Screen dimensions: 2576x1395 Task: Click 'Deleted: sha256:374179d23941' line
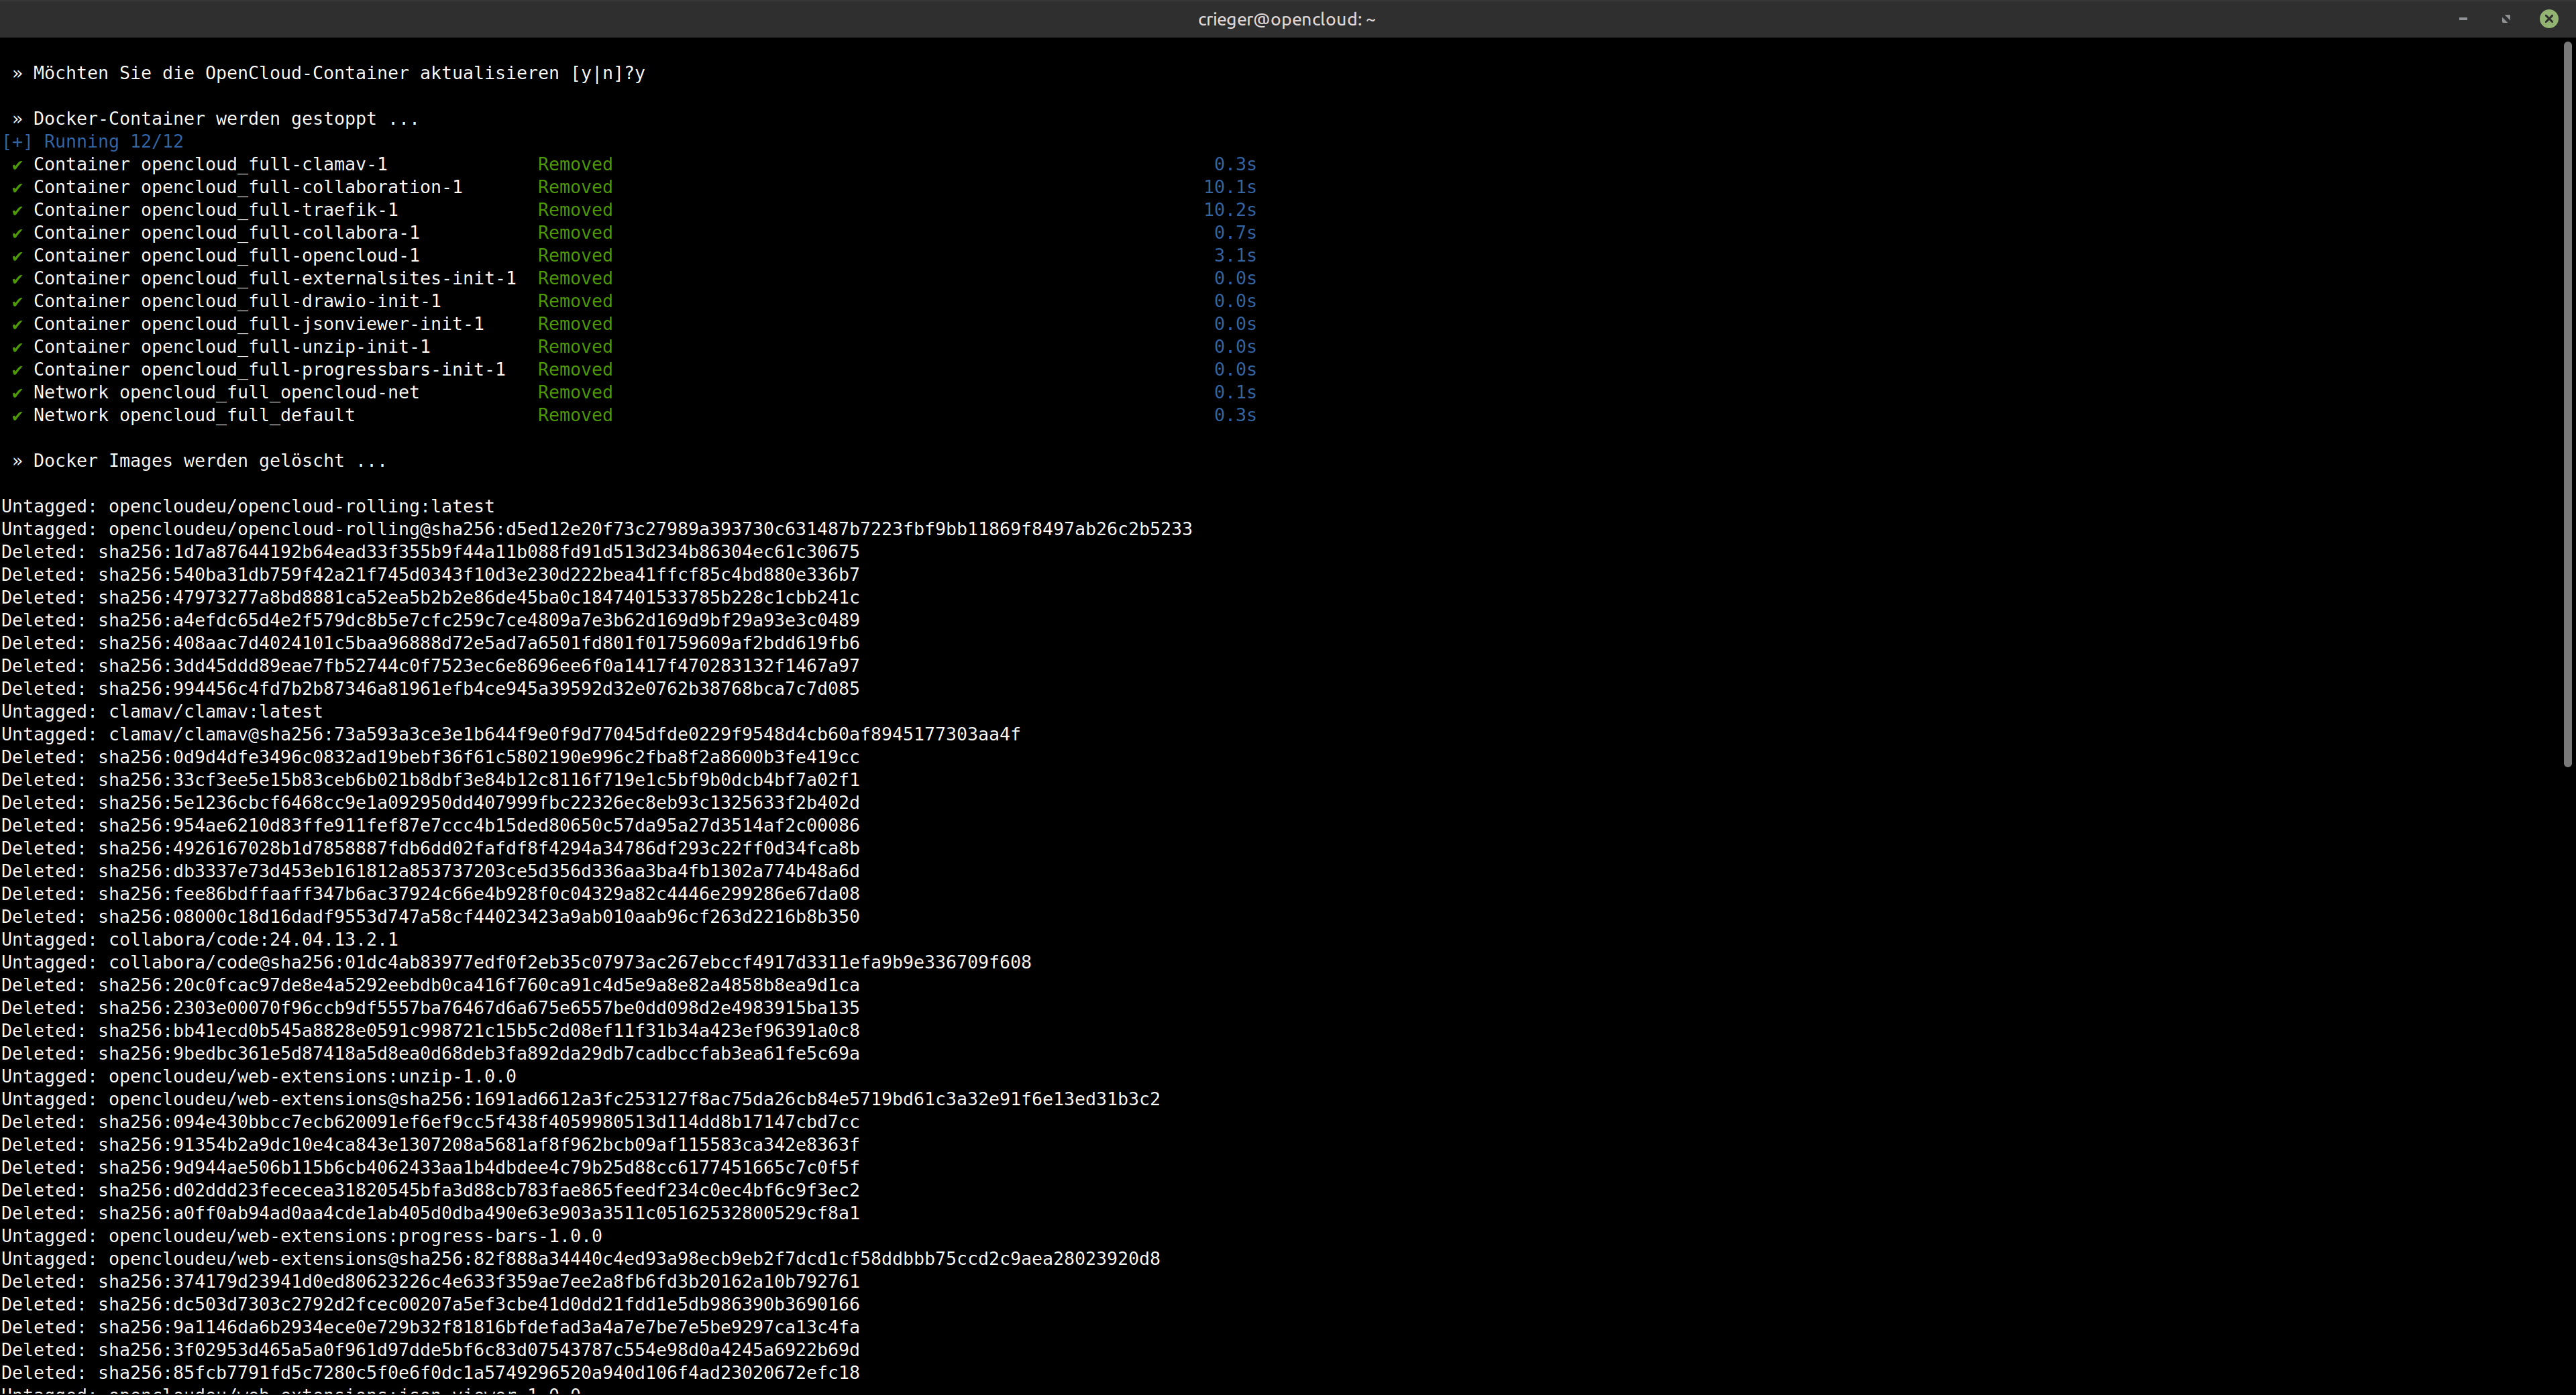point(430,1282)
